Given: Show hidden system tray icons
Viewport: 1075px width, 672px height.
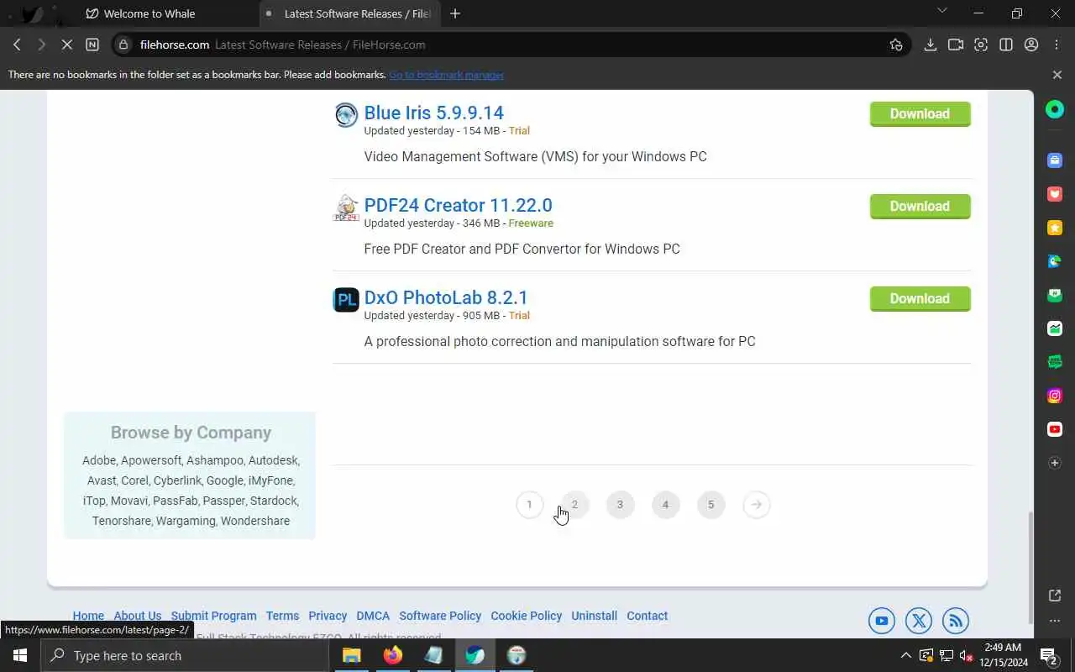Looking at the screenshot, I should [905, 655].
